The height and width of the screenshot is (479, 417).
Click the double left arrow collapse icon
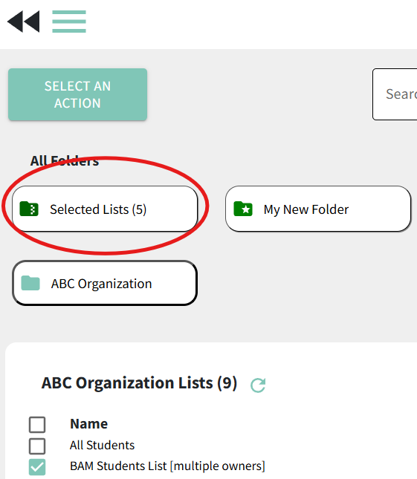tap(24, 22)
